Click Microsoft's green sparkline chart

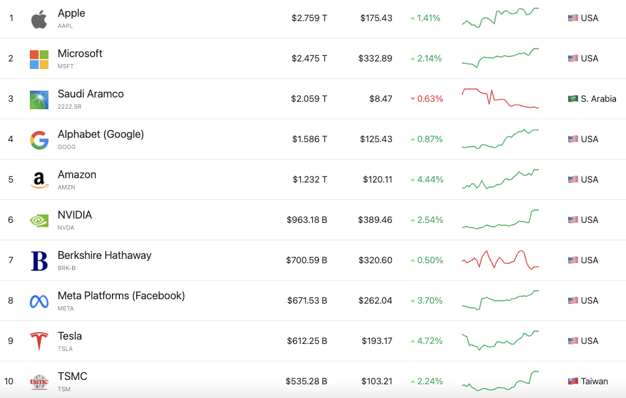point(500,58)
